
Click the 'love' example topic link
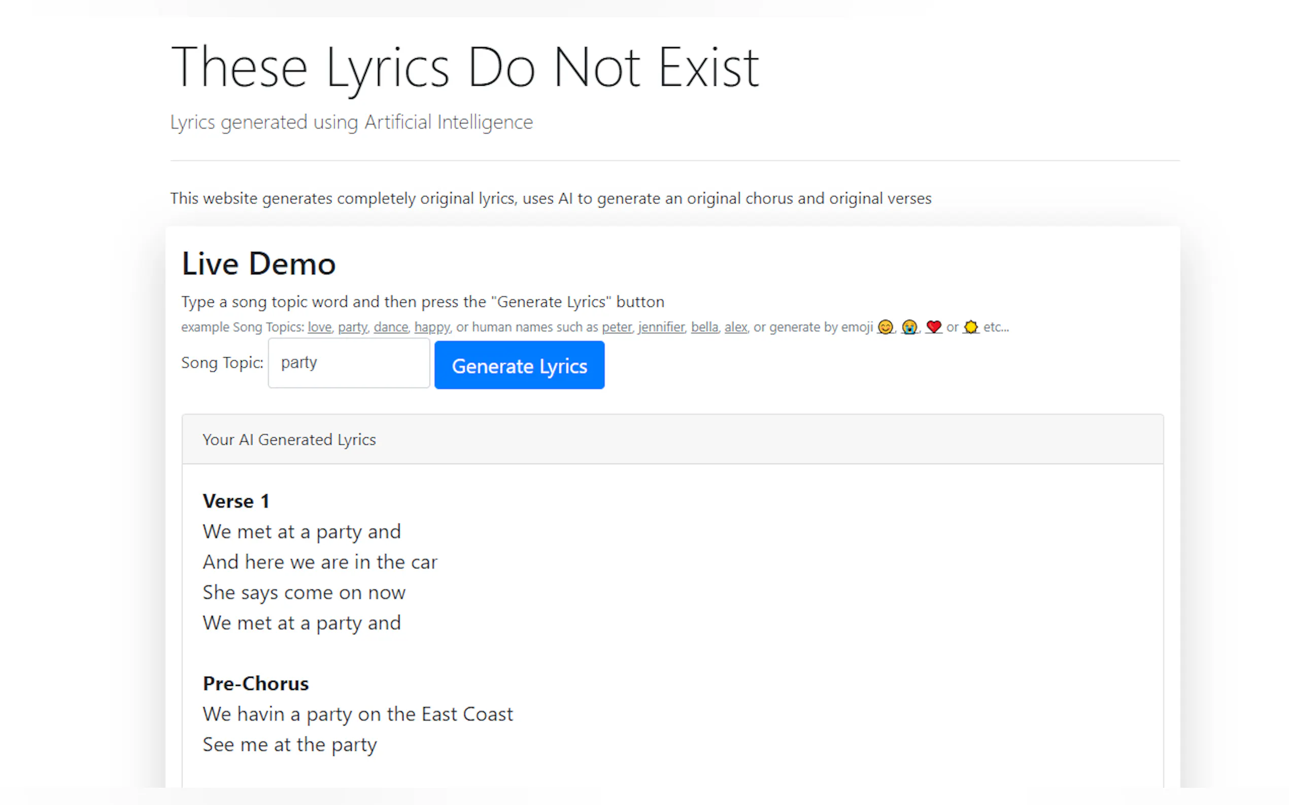pos(319,327)
